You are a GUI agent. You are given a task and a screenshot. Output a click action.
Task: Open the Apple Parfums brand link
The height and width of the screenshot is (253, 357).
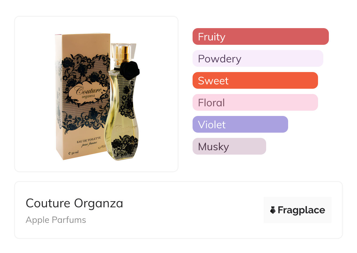click(56, 220)
